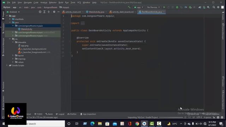Open the Project panel options gear
226x127 pixels.
[x=54, y=12]
